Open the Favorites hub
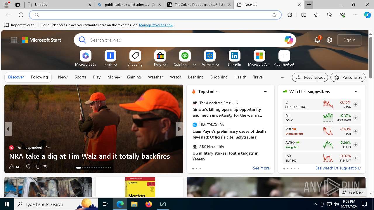Screen dimensions: 374x210 click(317, 15)
